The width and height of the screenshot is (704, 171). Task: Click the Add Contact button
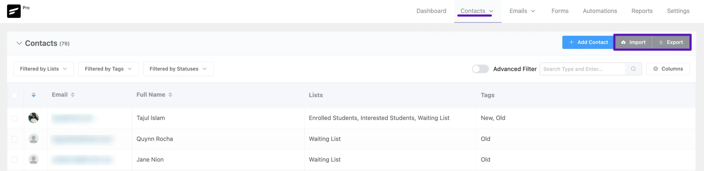coord(588,42)
